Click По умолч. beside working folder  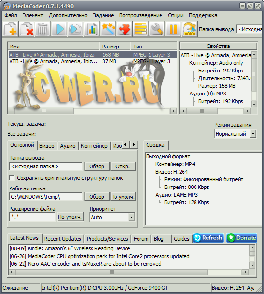tap(123, 197)
